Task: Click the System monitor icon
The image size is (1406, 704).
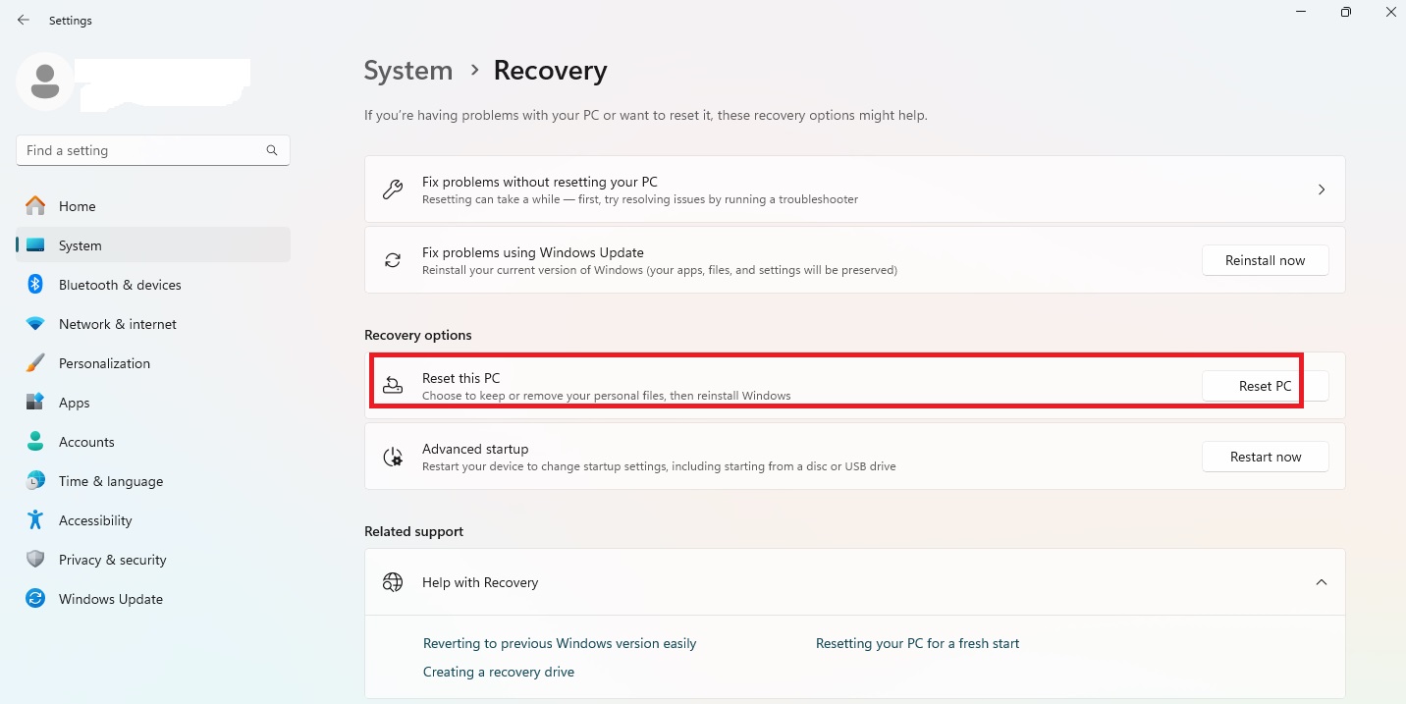Action: [35, 245]
